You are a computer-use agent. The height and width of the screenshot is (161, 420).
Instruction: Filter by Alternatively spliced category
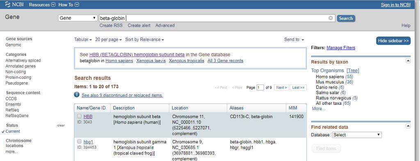click(23, 60)
